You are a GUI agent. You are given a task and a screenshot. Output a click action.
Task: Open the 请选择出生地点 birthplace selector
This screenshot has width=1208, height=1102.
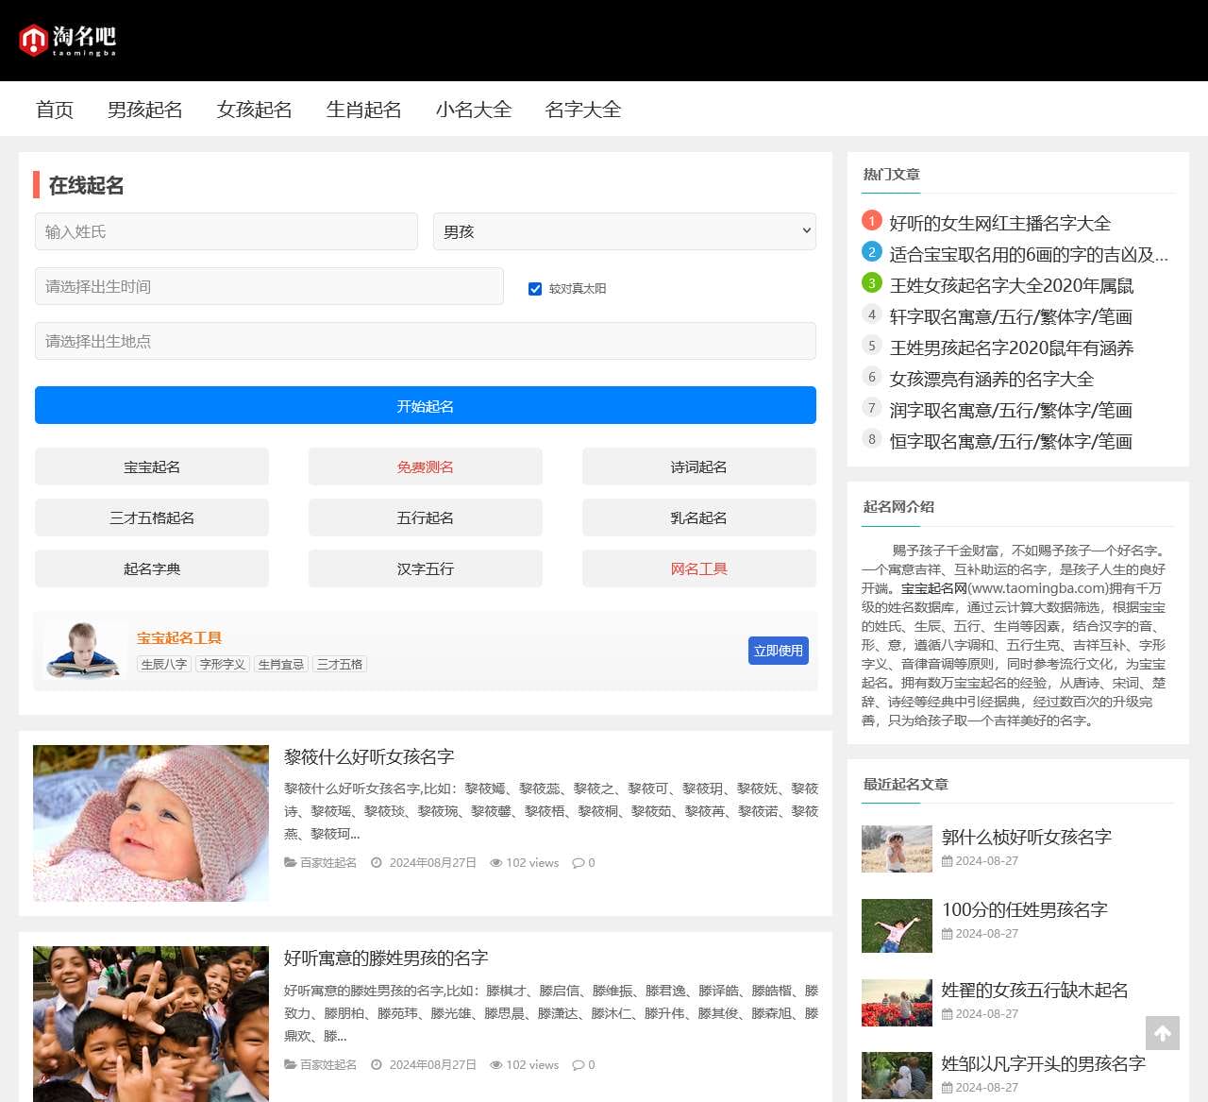pyautogui.click(x=425, y=341)
